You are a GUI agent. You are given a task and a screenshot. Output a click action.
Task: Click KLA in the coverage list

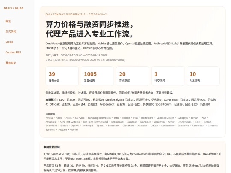[204, 118]
